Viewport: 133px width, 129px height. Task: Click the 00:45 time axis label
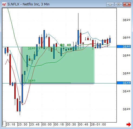click(84, 124)
